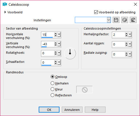
Task: Open the Verticale verschuiving slider dropdown arrow
Action: pyautogui.click(x=59, y=44)
